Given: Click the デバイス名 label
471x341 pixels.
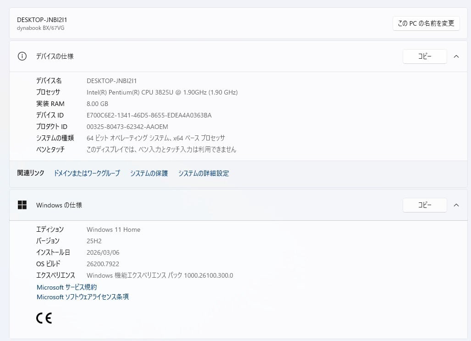Looking at the screenshot, I should [x=49, y=81].
